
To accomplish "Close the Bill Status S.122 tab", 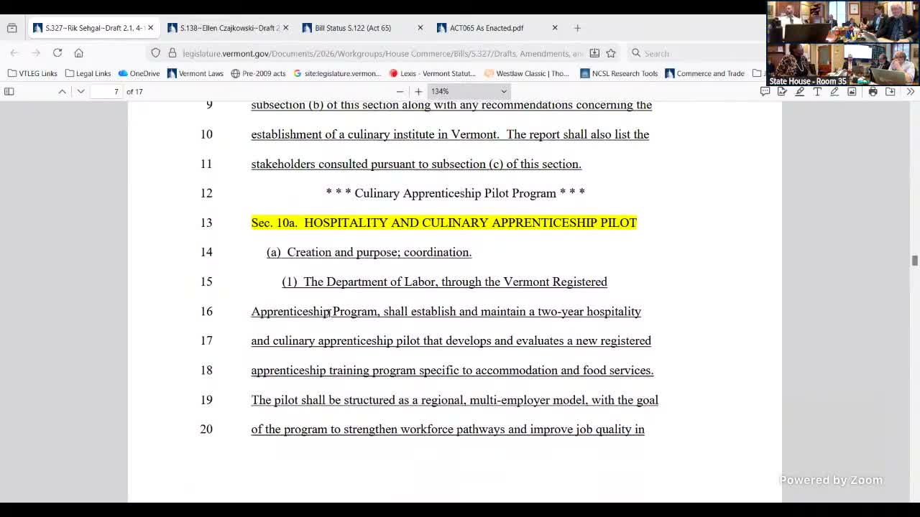I will pos(420,28).
